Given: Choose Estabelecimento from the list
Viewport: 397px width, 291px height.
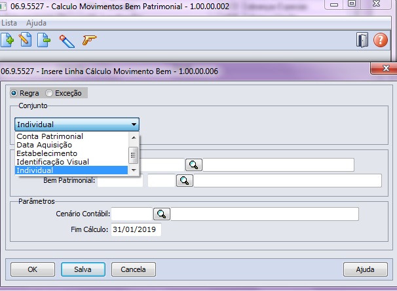Looking at the screenshot, I should point(71,153).
